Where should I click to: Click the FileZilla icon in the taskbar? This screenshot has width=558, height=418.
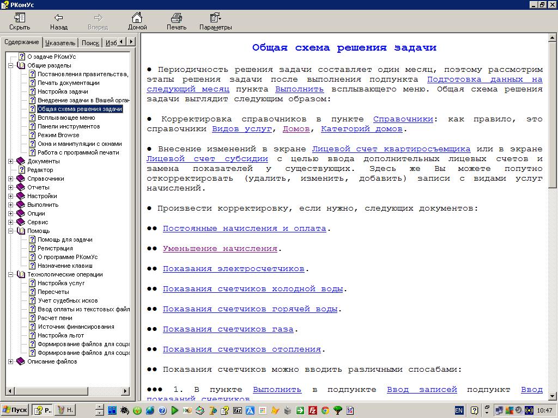tap(313, 410)
